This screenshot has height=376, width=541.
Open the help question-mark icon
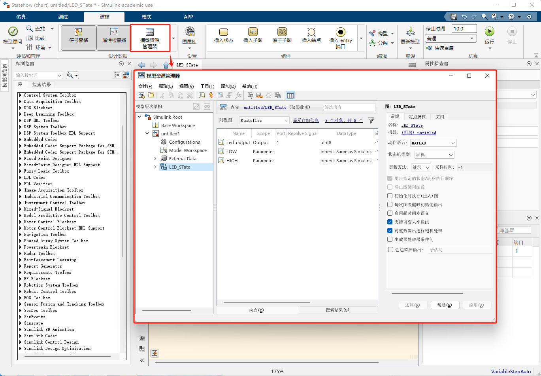tap(511, 17)
